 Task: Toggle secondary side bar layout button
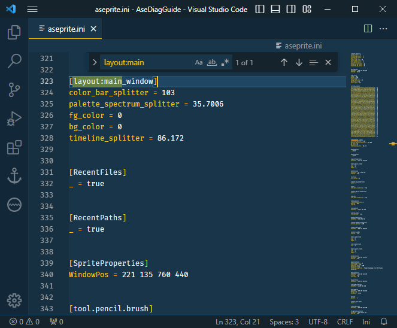click(x=291, y=9)
